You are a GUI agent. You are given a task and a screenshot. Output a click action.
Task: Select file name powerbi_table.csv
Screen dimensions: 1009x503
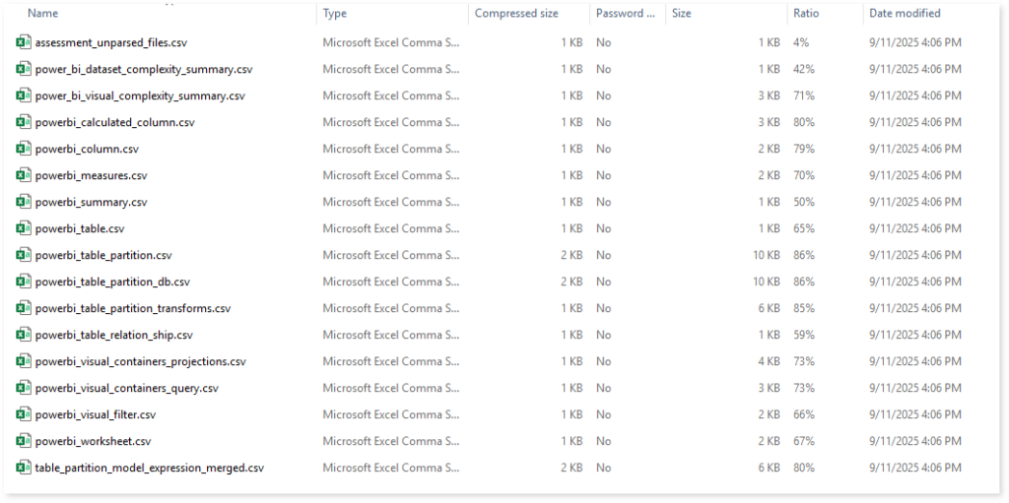click(x=80, y=228)
